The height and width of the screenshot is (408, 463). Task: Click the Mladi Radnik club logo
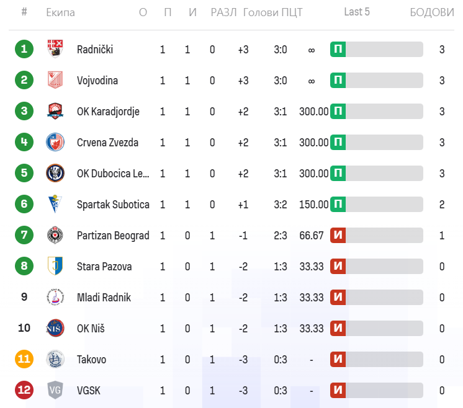[55, 297]
